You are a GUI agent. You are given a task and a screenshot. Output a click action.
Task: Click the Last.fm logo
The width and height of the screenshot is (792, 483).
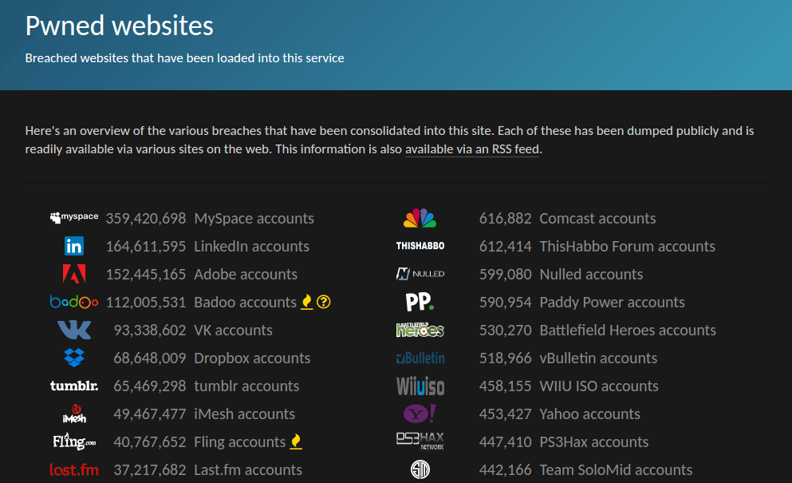coord(74,469)
